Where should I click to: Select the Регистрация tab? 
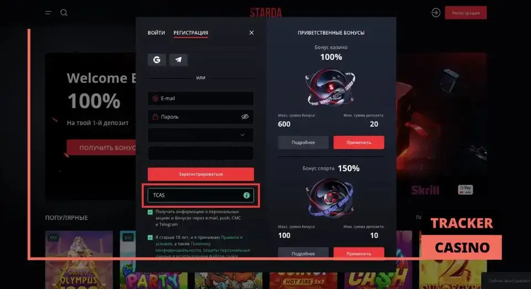[x=191, y=33]
